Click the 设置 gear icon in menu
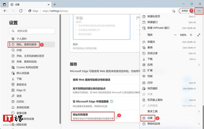 tap(144, 118)
